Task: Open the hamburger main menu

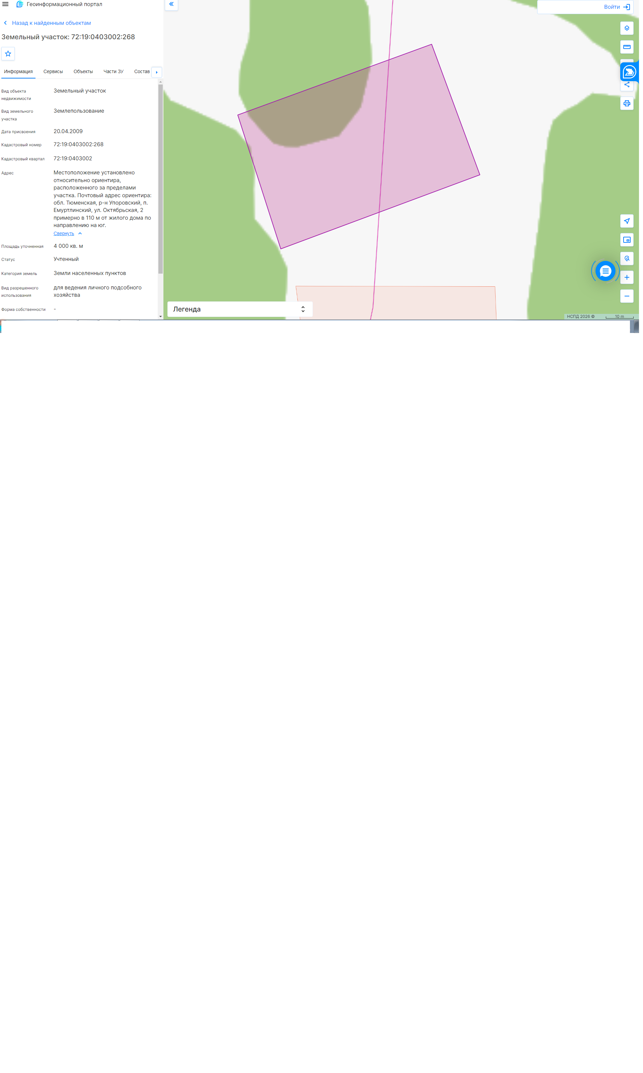Action: pyautogui.click(x=6, y=4)
